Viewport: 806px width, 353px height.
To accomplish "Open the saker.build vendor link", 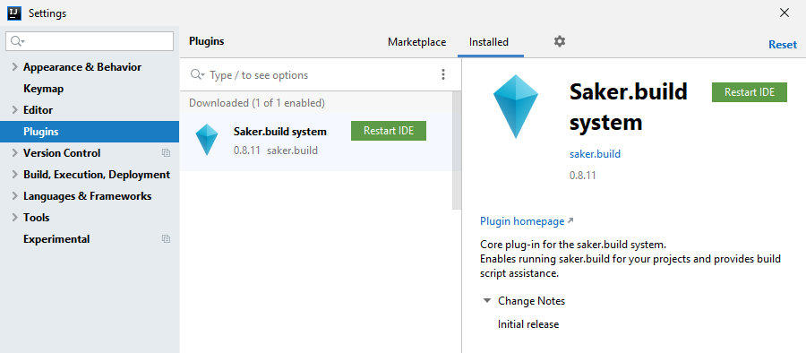I will [595, 154].
